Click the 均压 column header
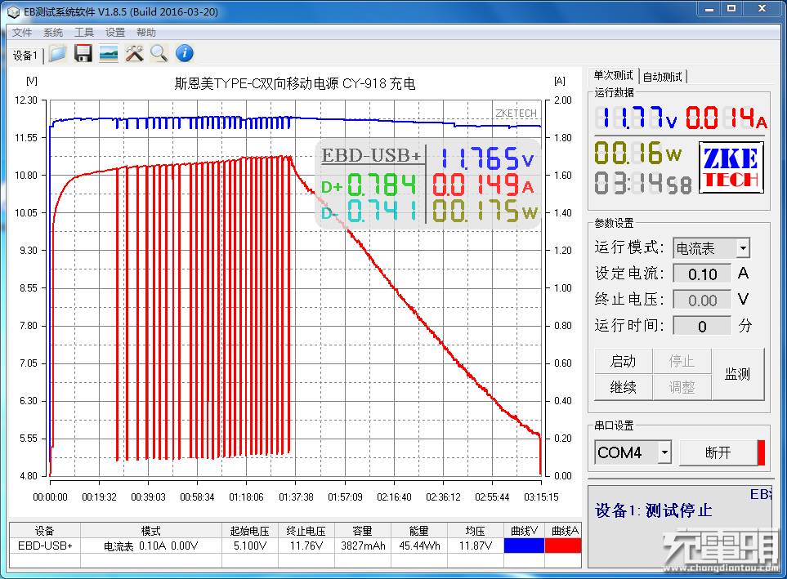787x579 pixels. click(476, 531)
